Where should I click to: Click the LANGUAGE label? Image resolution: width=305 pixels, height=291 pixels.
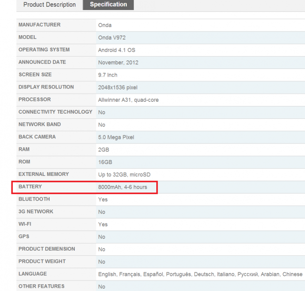pyautogui.click(x=32, y=274)
